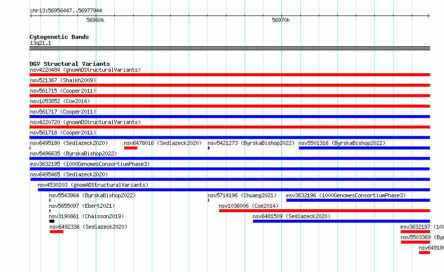Click blue bar under esv3632196
Image resolution: width=444 pixels, height=272 pixels.
(x=358, y=200)
